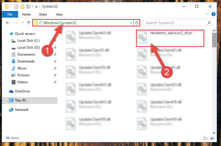221x146 pixels.
Task: Expand the ribbon chevron
Action: (x=207, y=14)
